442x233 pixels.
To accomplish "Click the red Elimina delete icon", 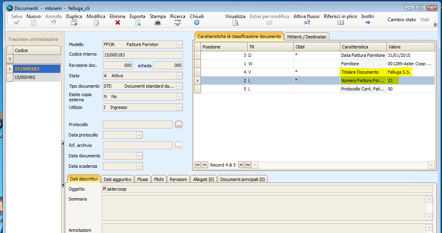I will click(118, 23).
